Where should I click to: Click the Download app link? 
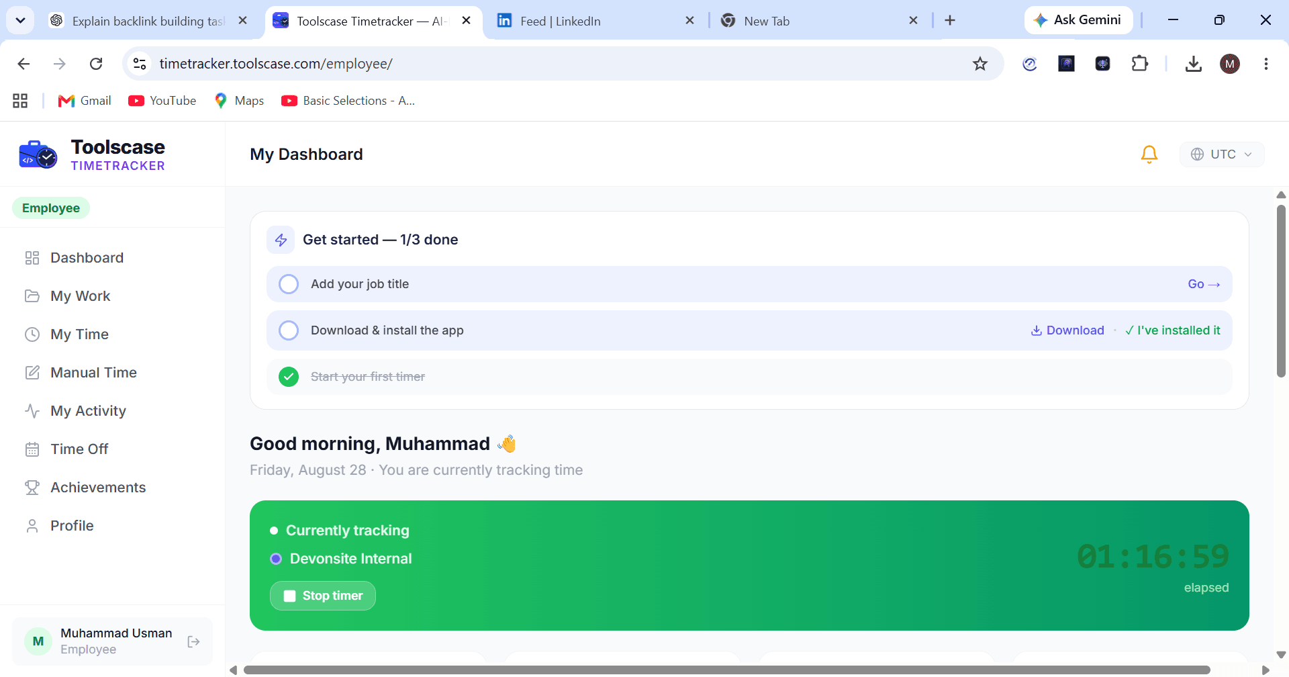[1067, 330]
